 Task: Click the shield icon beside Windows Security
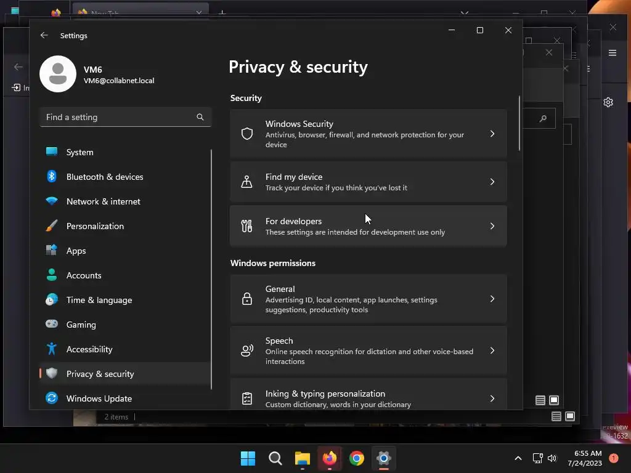[x=246, y=134]
